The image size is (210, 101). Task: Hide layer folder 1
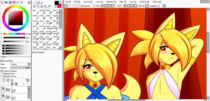pyautogui.click(x=3, y=96)
